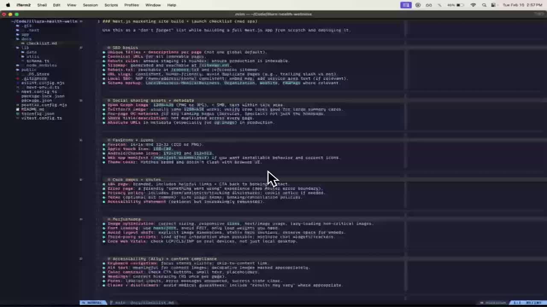The width and height of the screenshot is (547, 307).
Task: Click the Apple logo menu icon
Action: [x=8, y=5]
